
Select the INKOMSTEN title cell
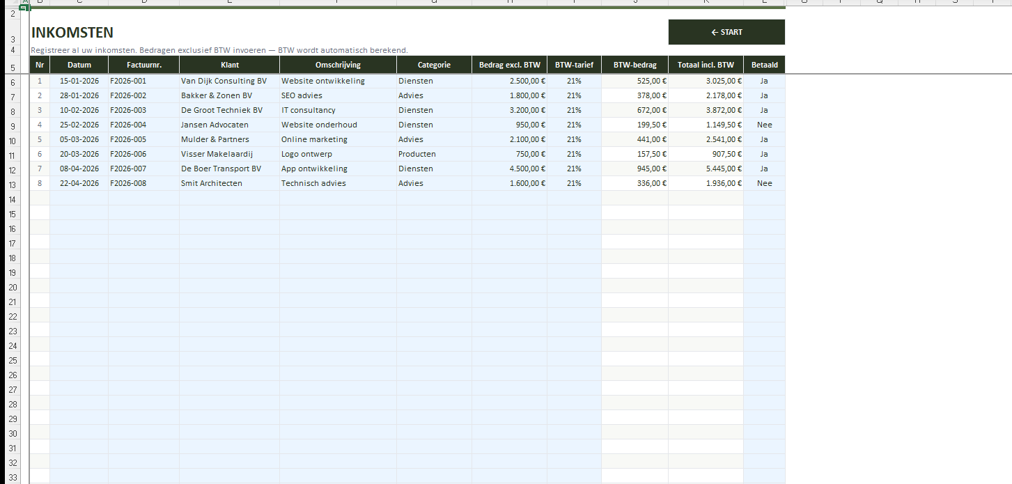(x=72, y=33)
